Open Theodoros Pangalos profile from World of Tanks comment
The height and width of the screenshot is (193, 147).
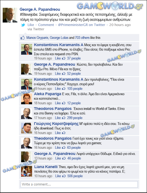[x=53, y=109]
